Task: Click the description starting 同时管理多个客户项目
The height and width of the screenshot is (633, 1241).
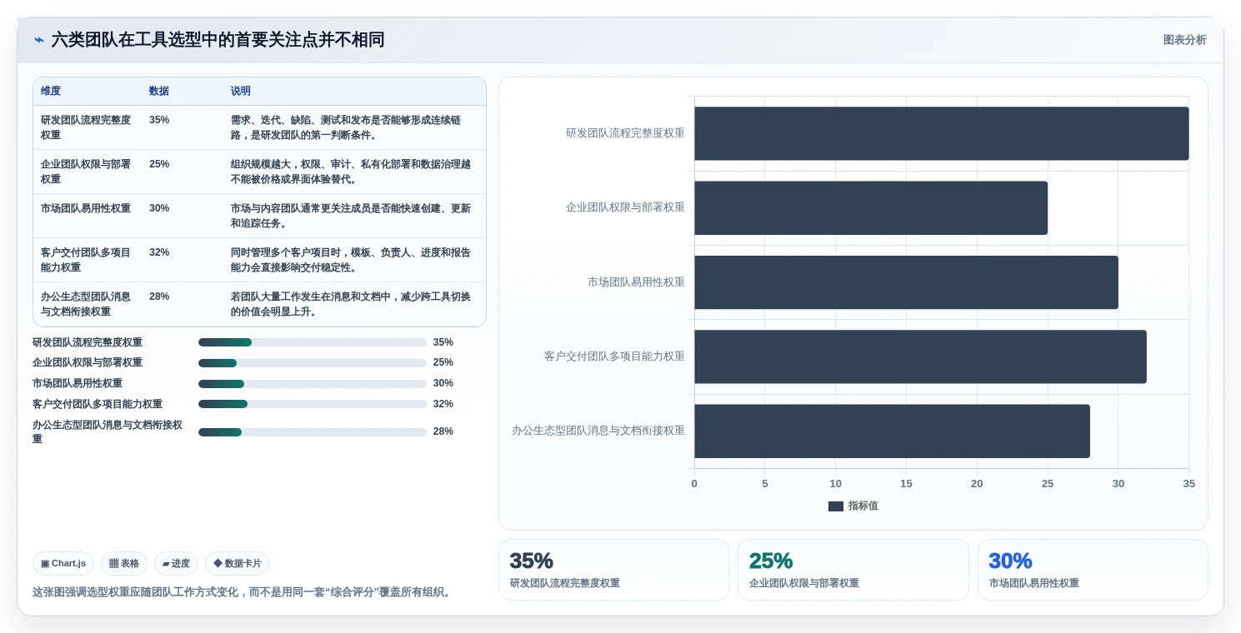Action: point(351,260)
